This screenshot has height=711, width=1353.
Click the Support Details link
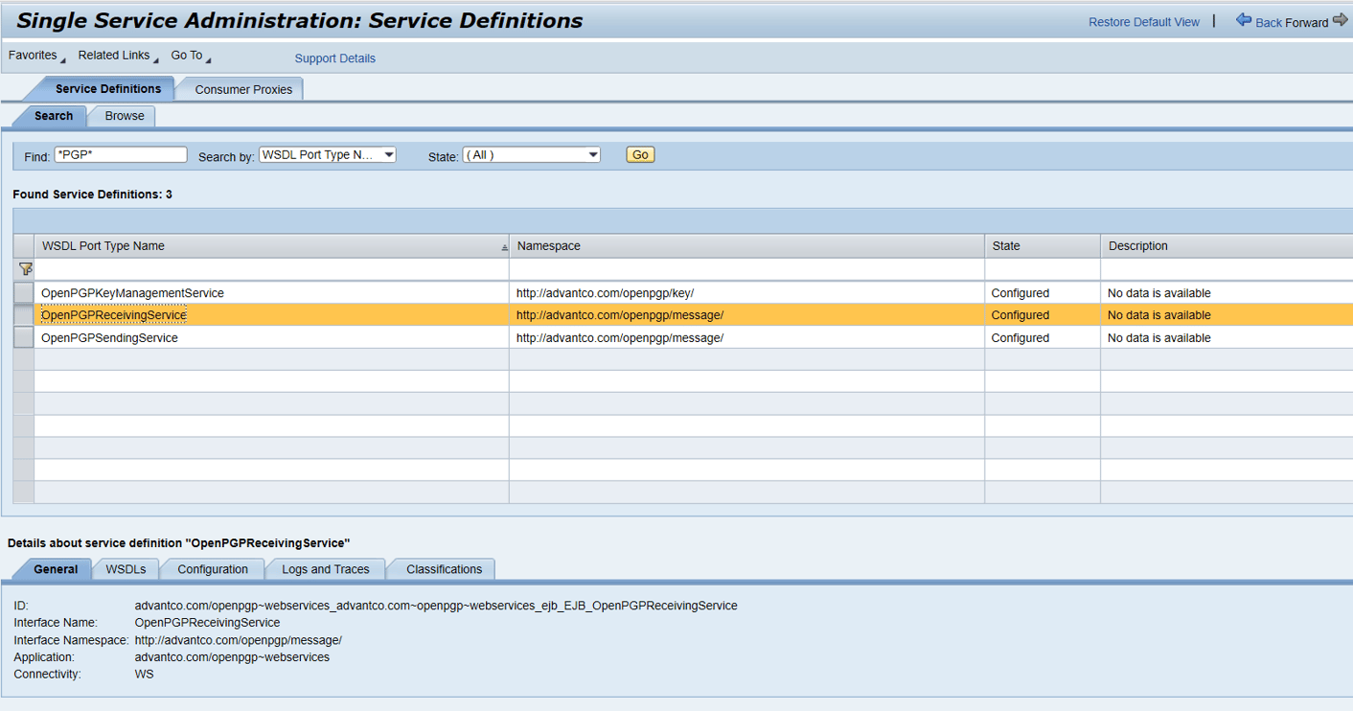coord(334,58)
